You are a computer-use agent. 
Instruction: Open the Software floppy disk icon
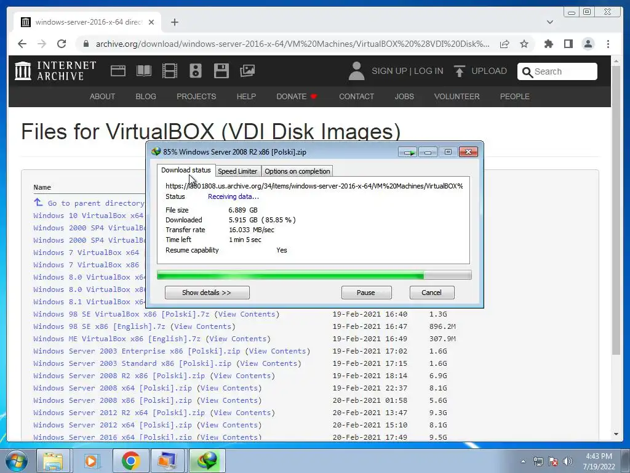click(x=221, y=71)
